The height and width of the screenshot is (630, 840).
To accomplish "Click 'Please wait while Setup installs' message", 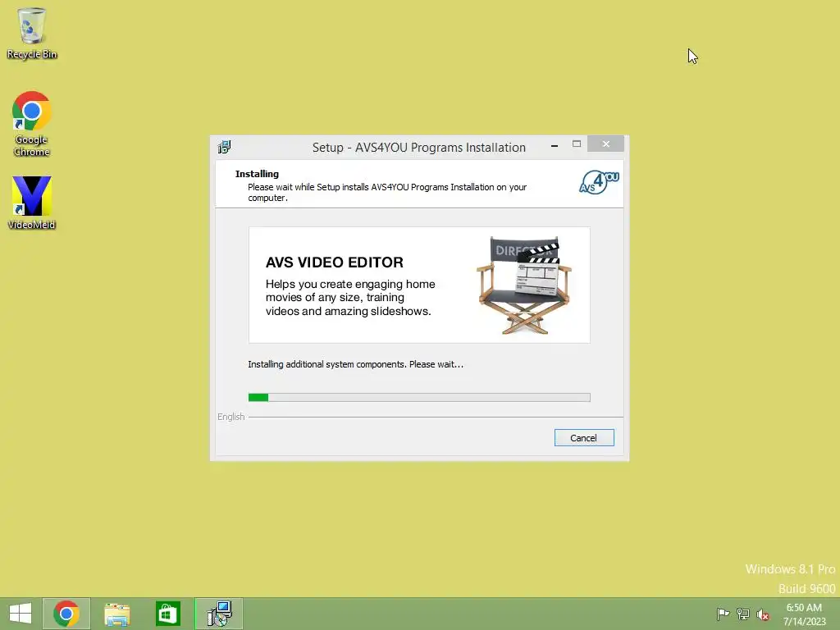I will click(387, 192).
